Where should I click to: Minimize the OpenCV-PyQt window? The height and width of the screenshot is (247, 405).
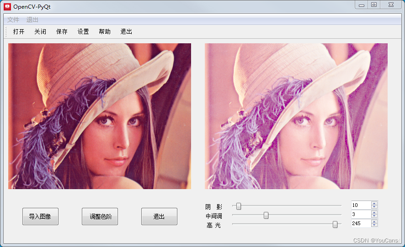pos(362,5)
